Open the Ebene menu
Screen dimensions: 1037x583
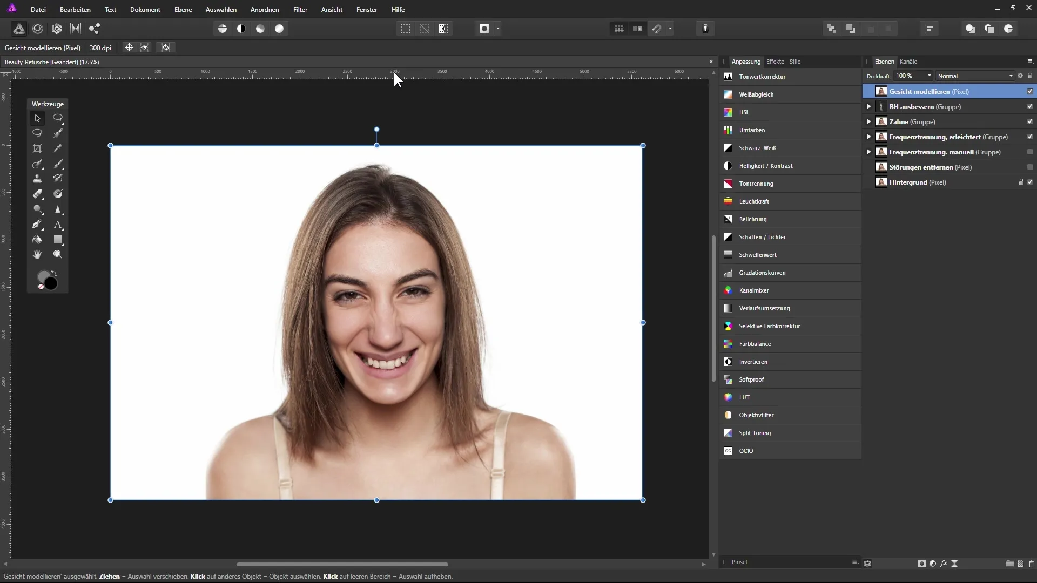pyautogui.click(x=183, y=10)
